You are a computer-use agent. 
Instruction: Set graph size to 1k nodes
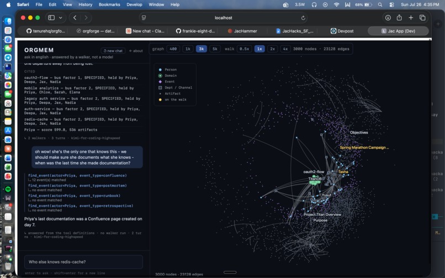188,49
